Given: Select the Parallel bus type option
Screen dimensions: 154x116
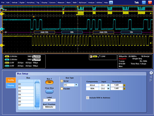Looking at the screenshot, I should 62,89.
